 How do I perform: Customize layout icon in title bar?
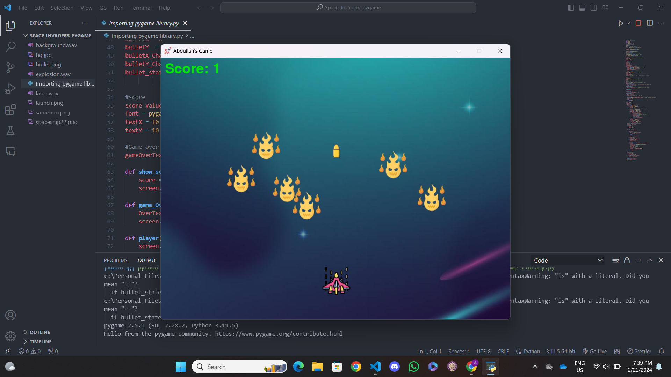(x=605, y=8)
